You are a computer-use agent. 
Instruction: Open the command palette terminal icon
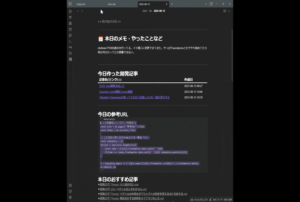pos(70,41)
